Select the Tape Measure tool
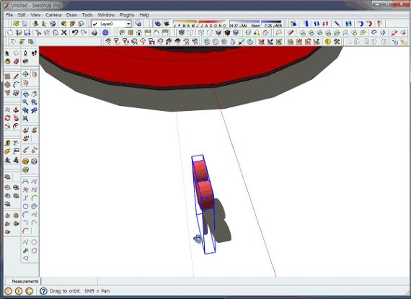 [x=7, y=143]
